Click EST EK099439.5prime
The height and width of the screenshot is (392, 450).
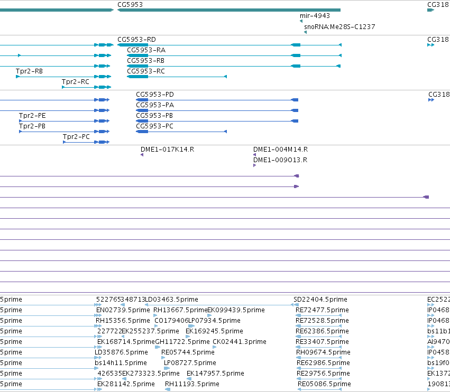click(x=236, y=310)
